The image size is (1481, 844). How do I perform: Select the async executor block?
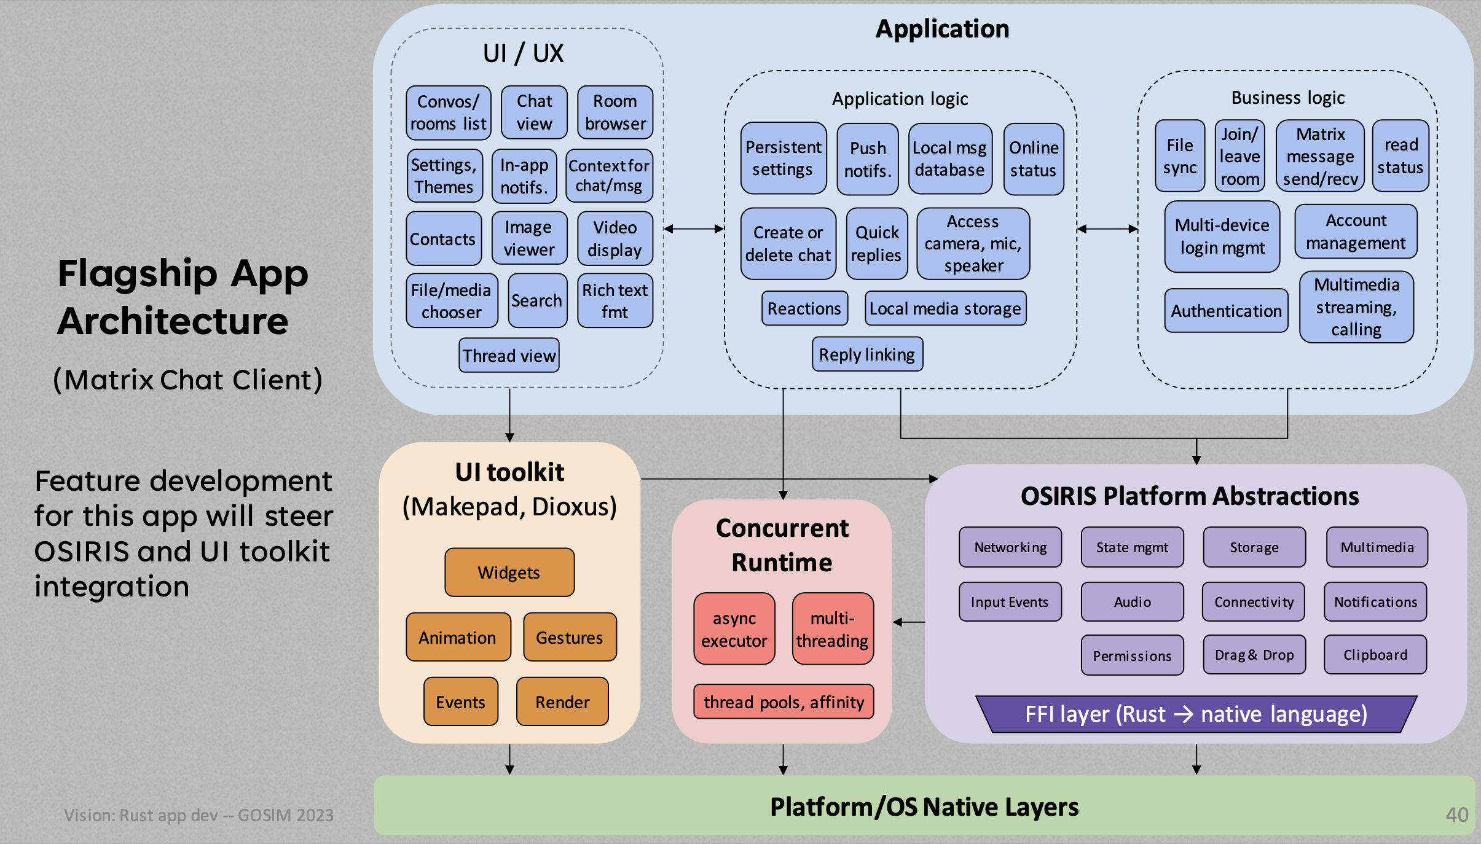734,629
